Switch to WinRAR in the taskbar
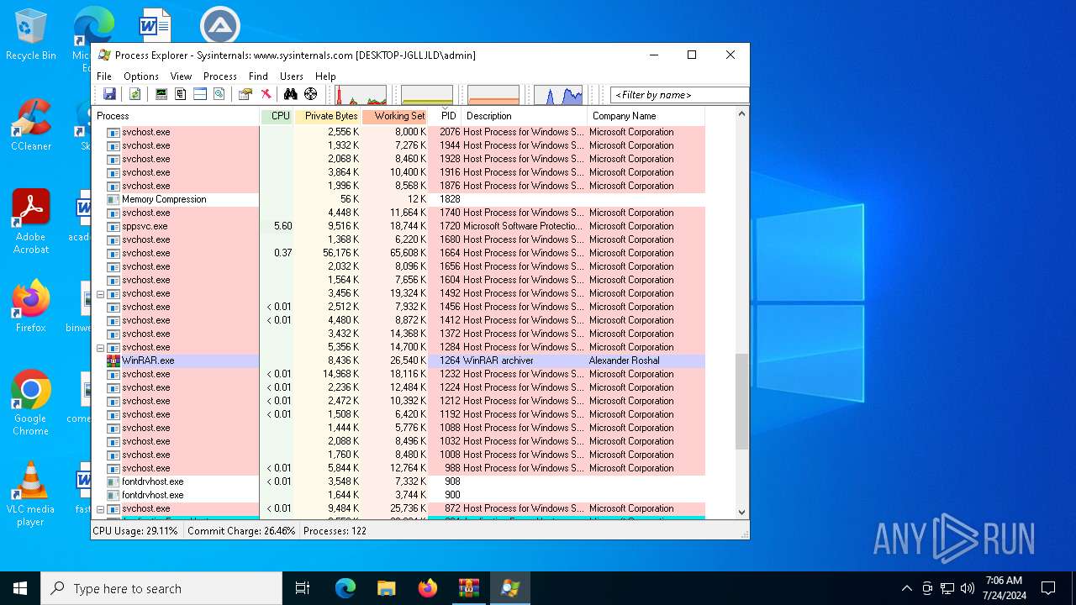Viewport: 1076px width, 605px height. tap(468, 588)
